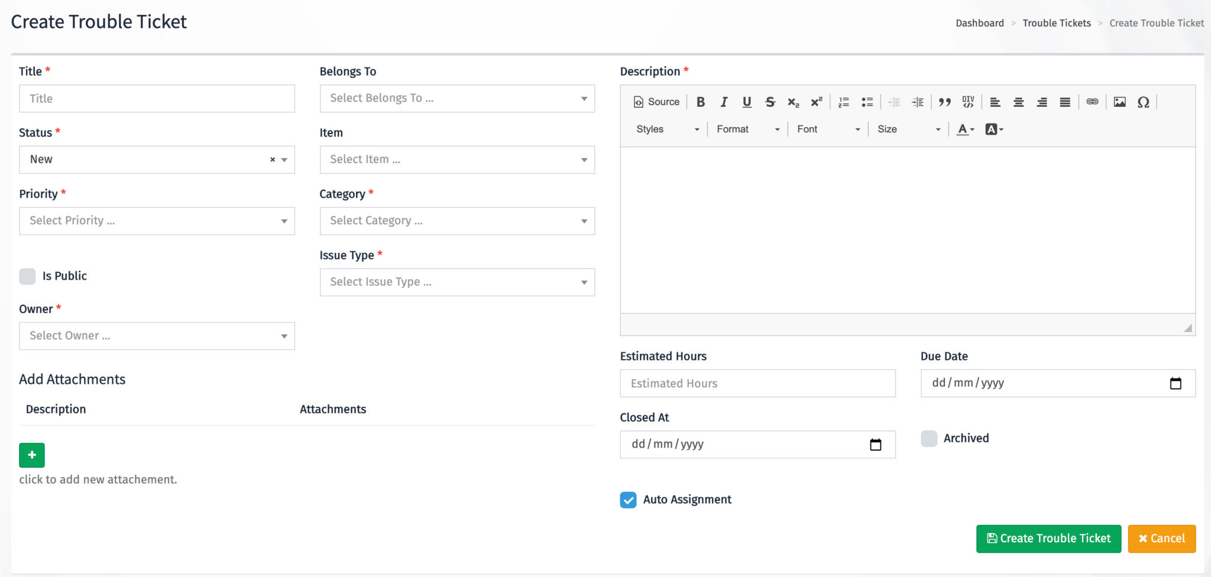Viewport: 1211px width, 577px height.
Task: Toggle Bold formatting in editor toolbar
Action: point(701,102)
